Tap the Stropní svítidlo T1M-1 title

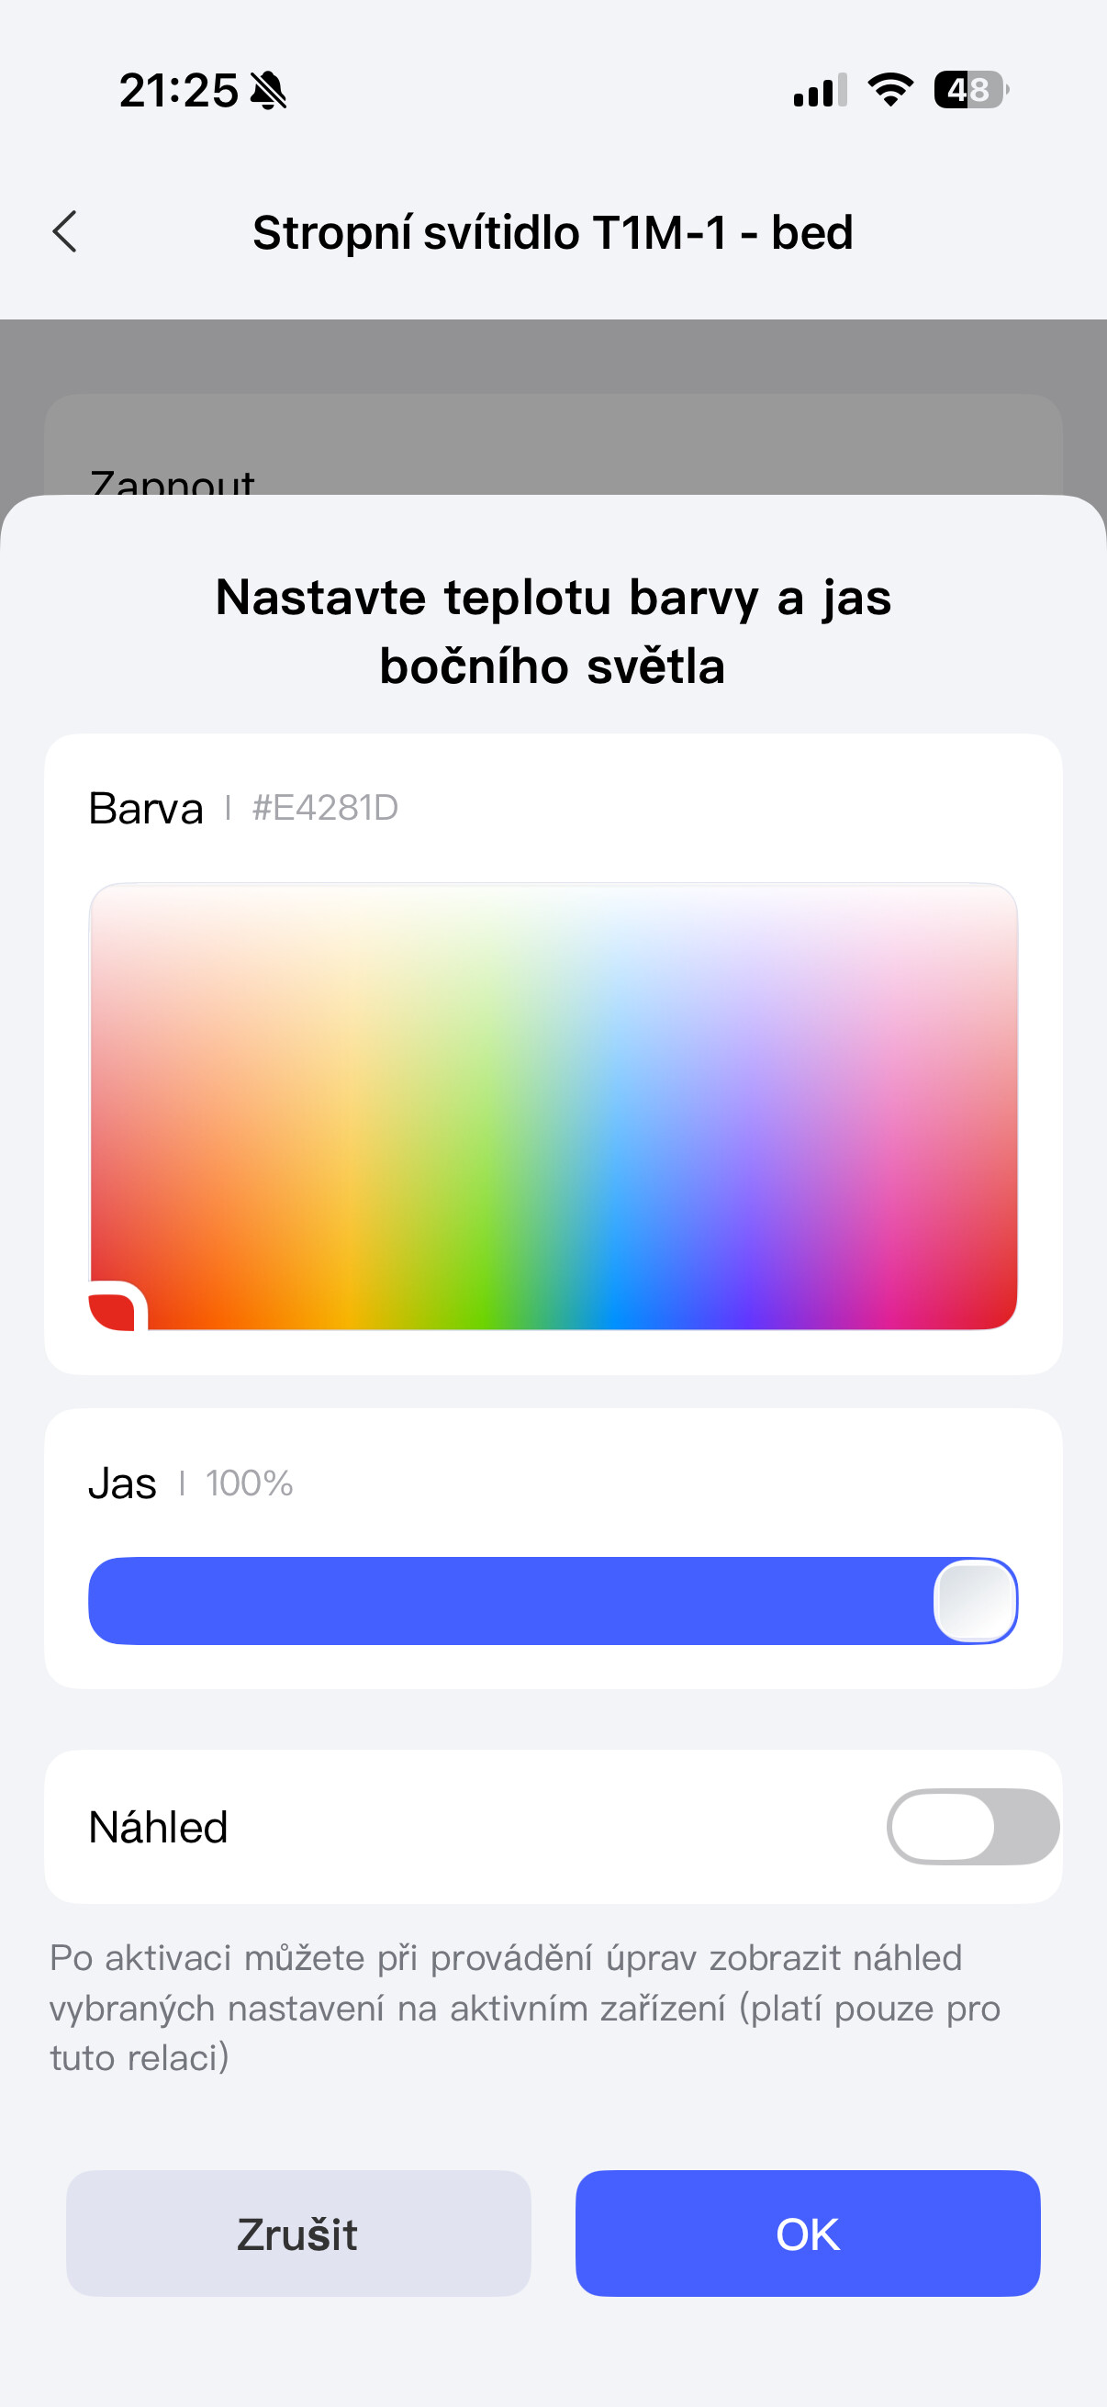point(553,232)
